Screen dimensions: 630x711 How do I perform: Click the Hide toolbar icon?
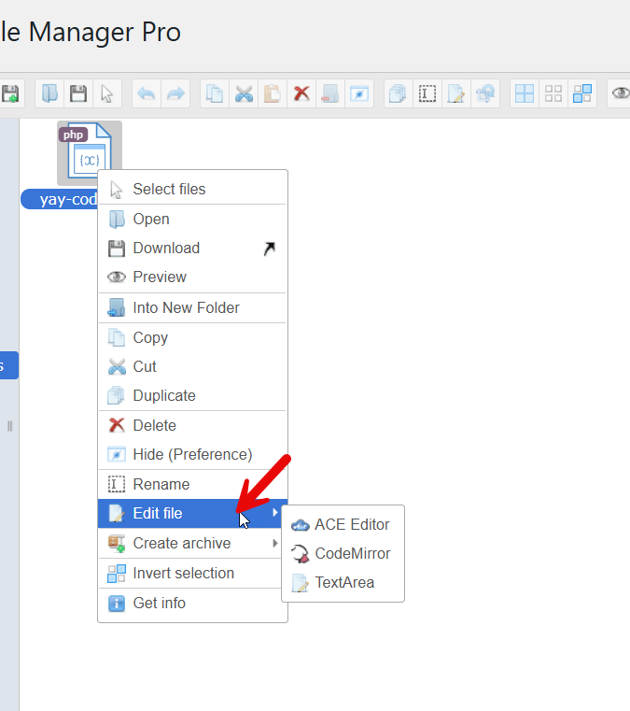coord(359,93)
